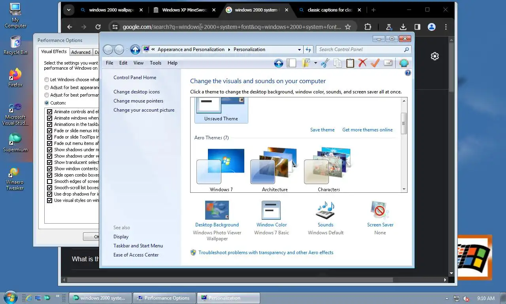Screen dimensions: 506x304
Task: Select the 'Adjust for best performance' radio button
Action: 47,95
